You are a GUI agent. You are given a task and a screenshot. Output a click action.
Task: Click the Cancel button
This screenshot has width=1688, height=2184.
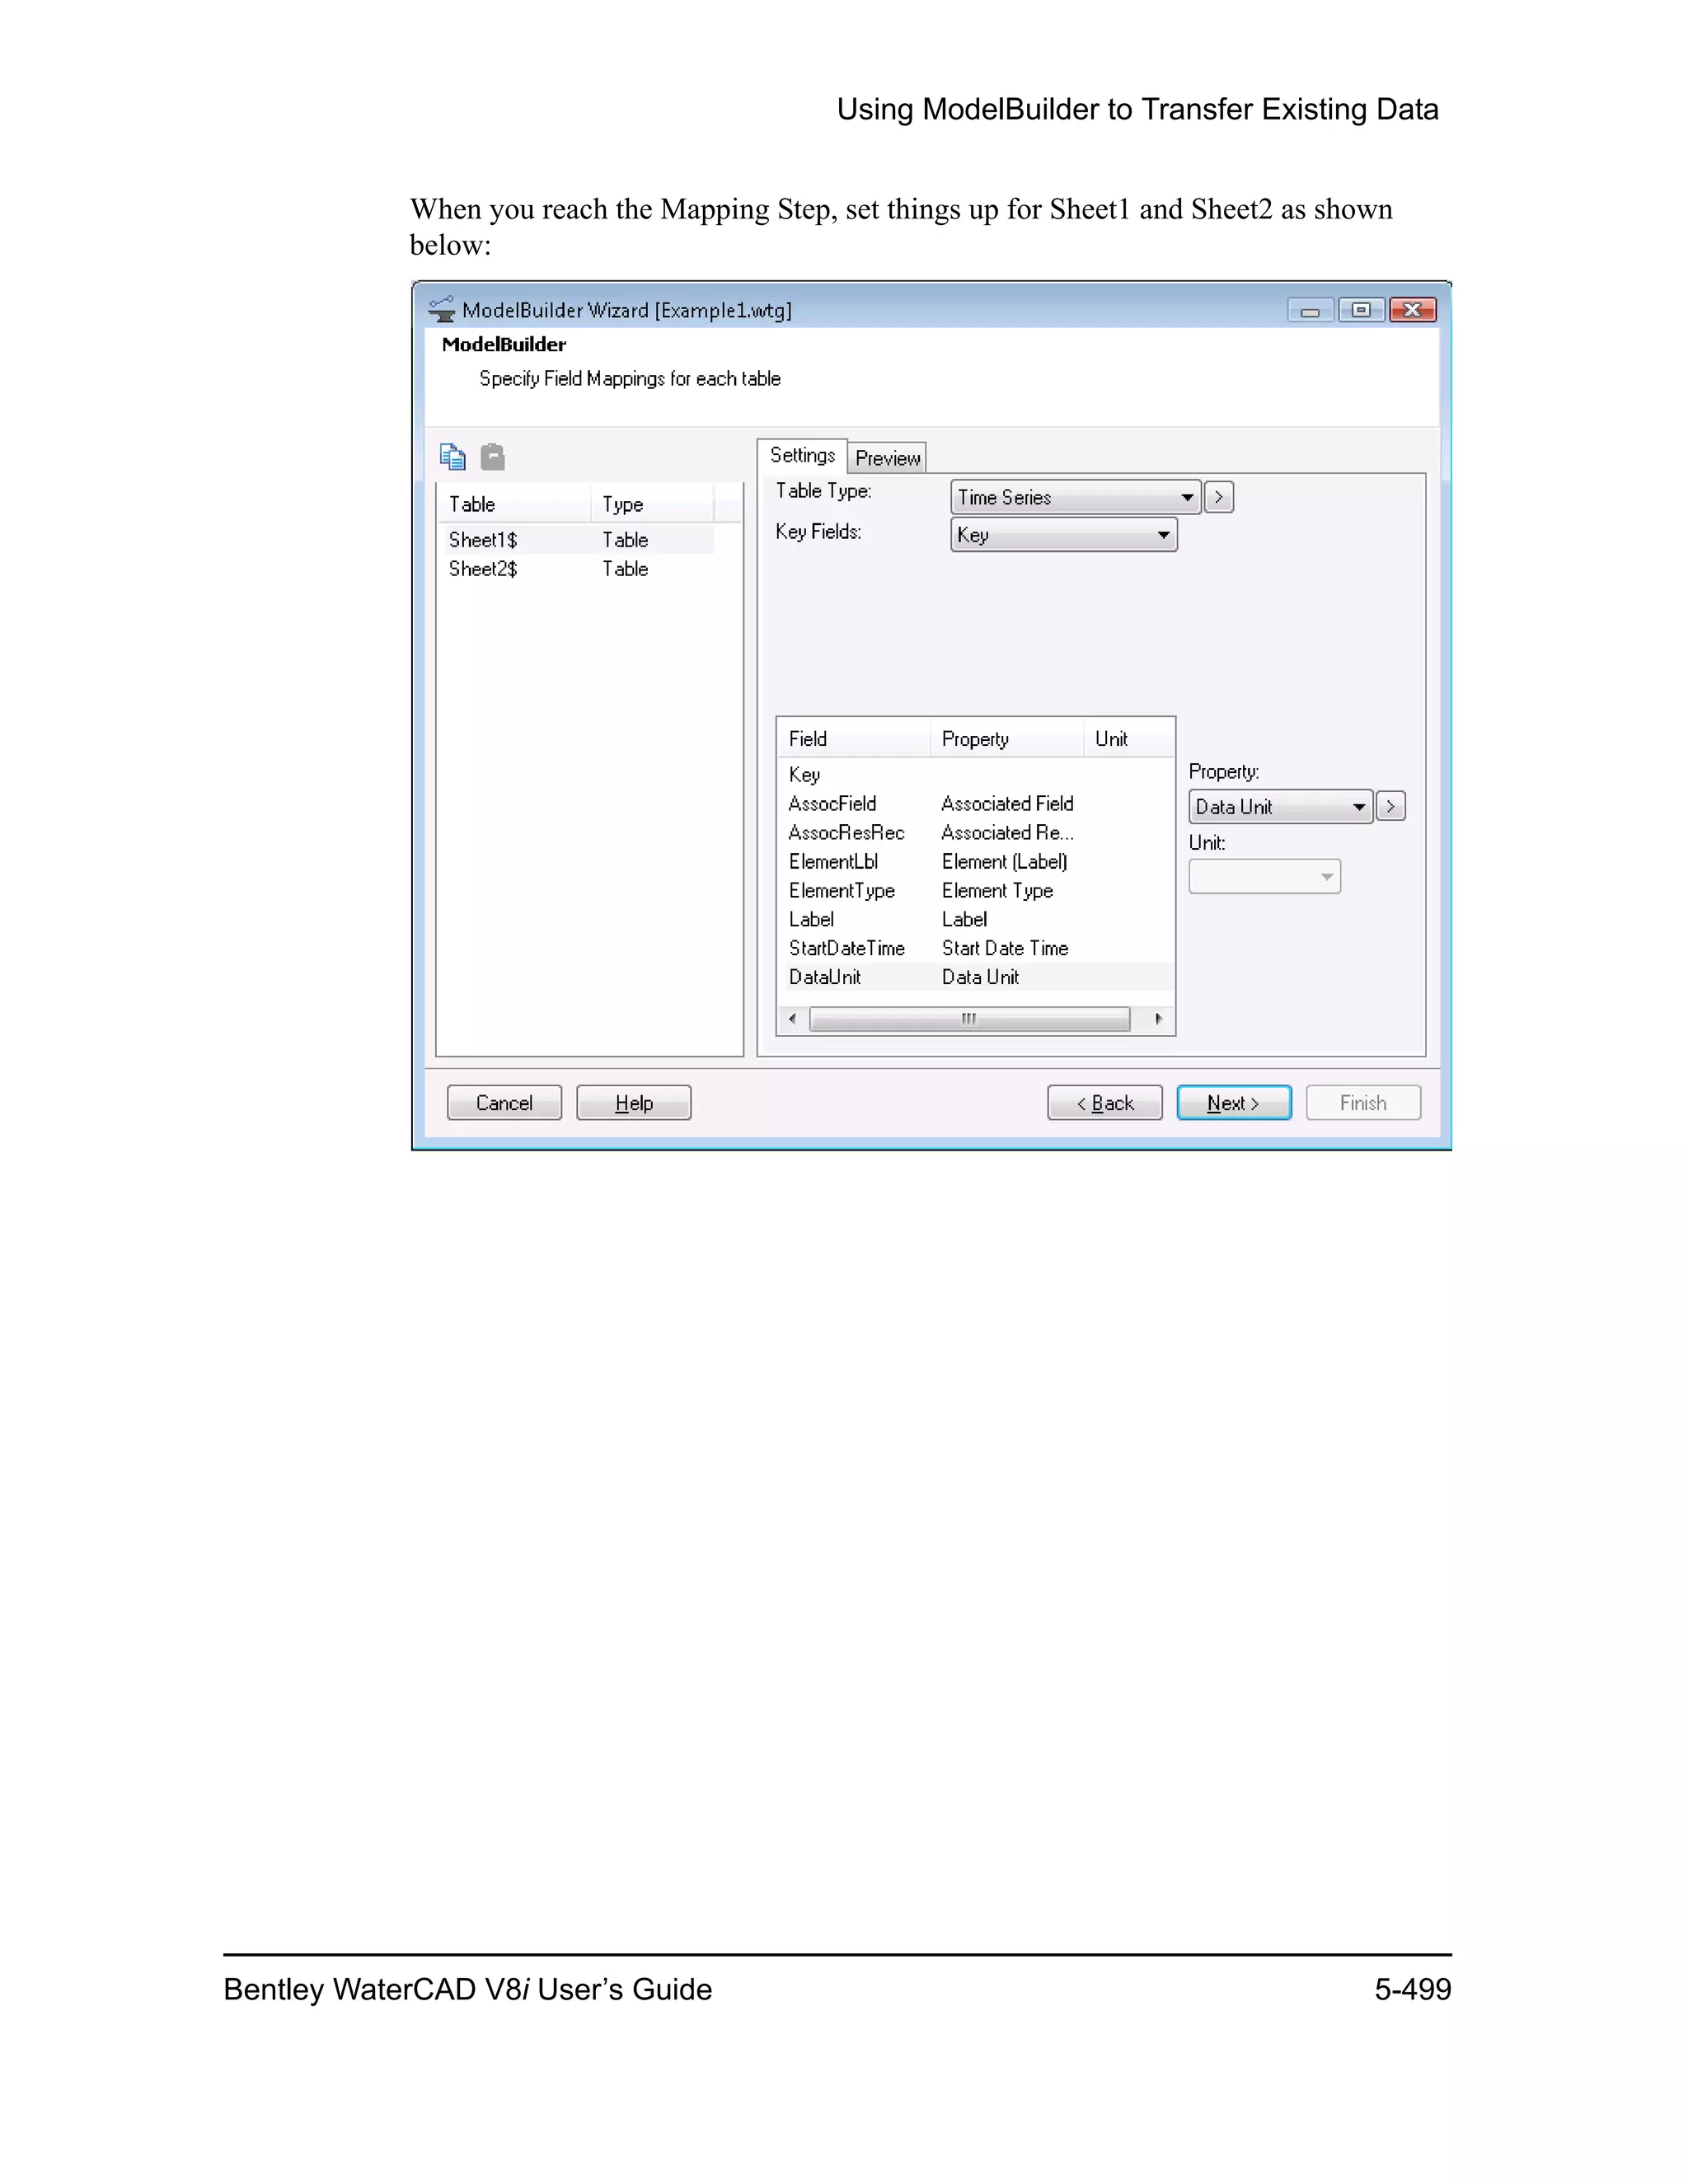504,1103
